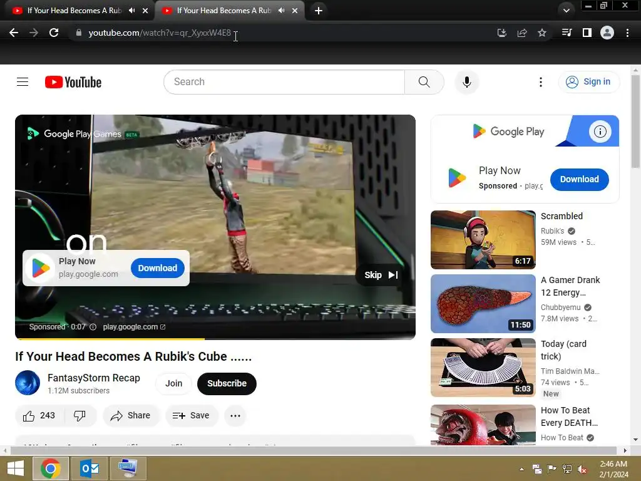Toggle Chrome side panel
This screenshot has width=641, height=481.
tap(587, 33)
